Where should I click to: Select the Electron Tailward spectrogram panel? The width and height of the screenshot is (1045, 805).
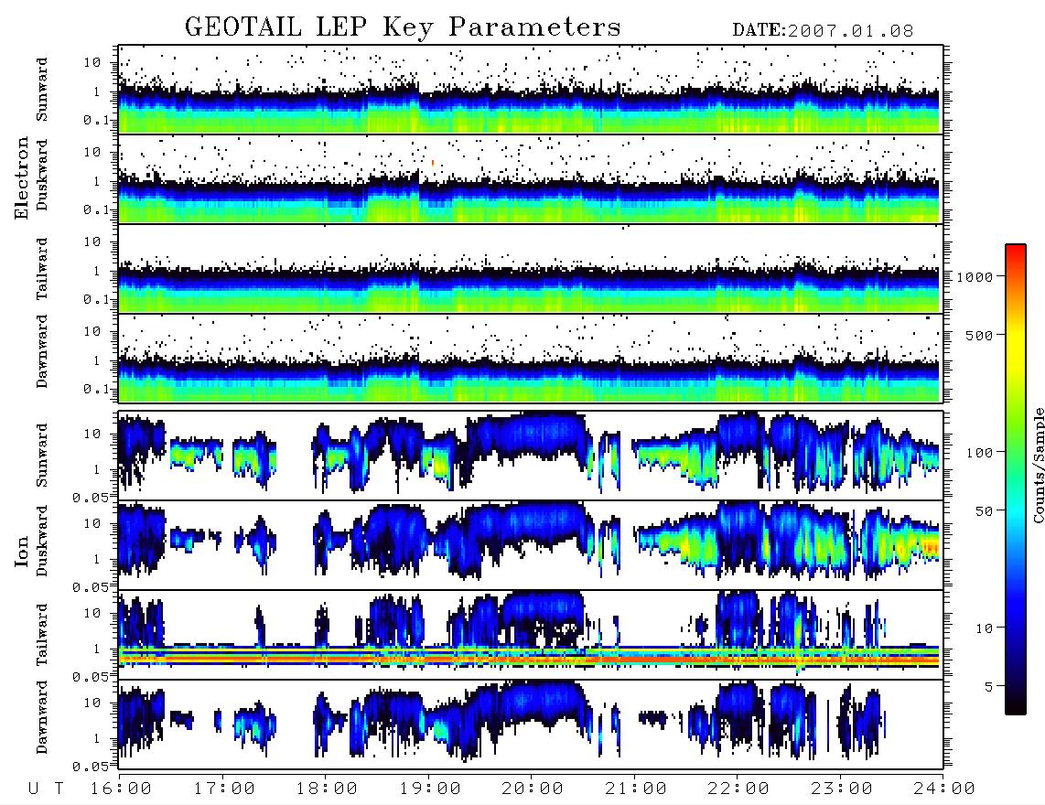click(x=531, y=269)
